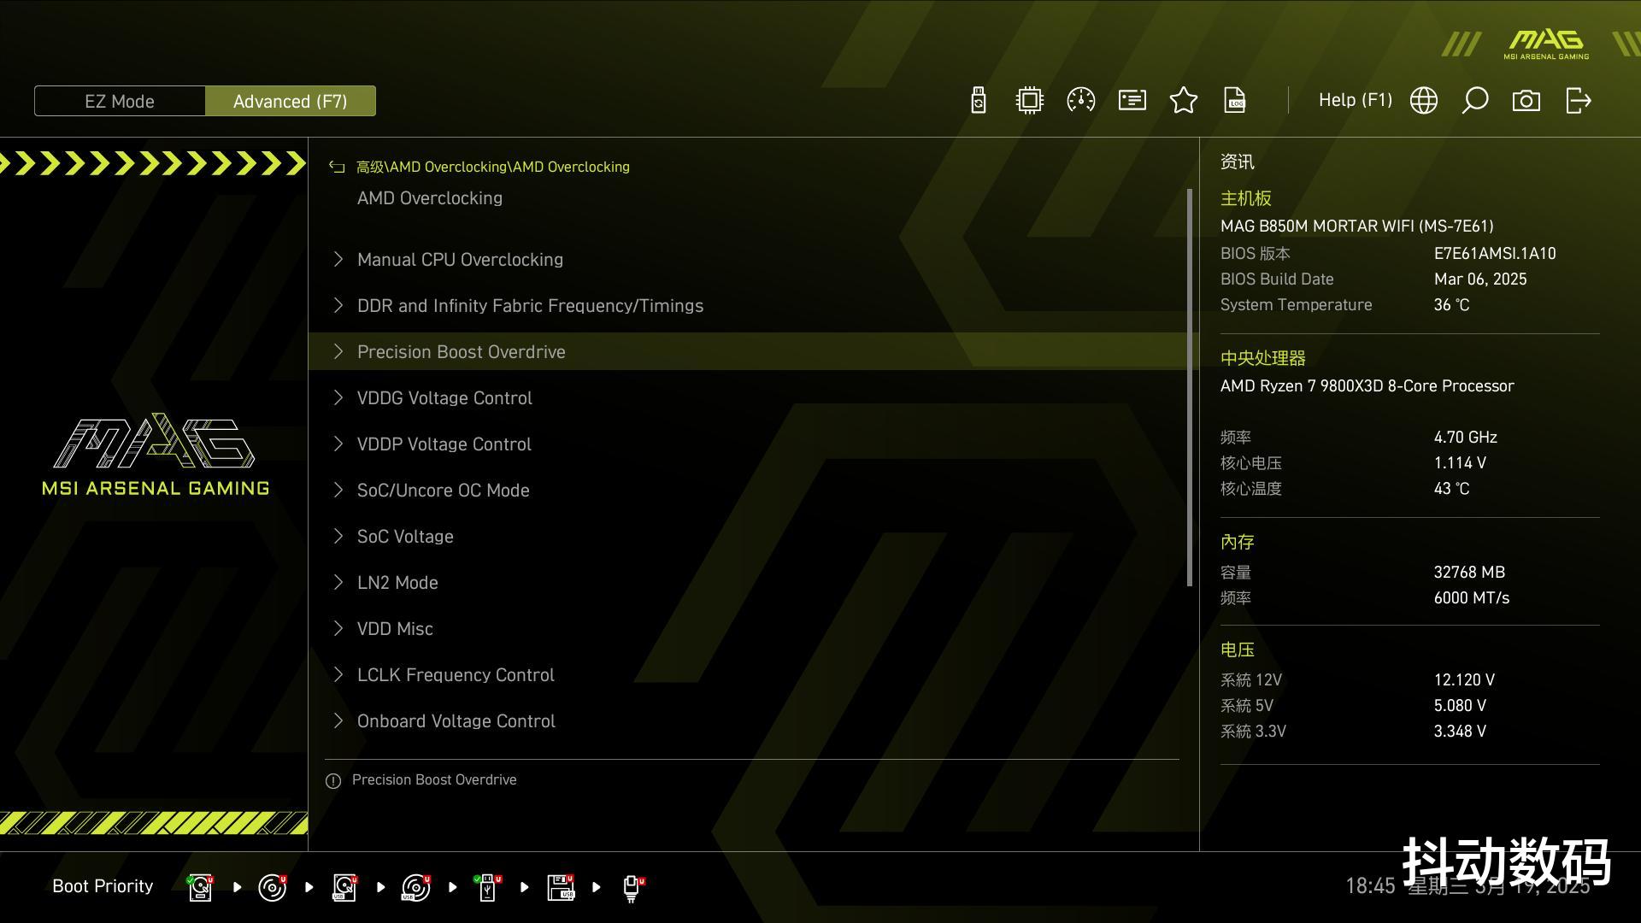
Task: Take a screenshot with the camera icon
Action: point(1526,101)
